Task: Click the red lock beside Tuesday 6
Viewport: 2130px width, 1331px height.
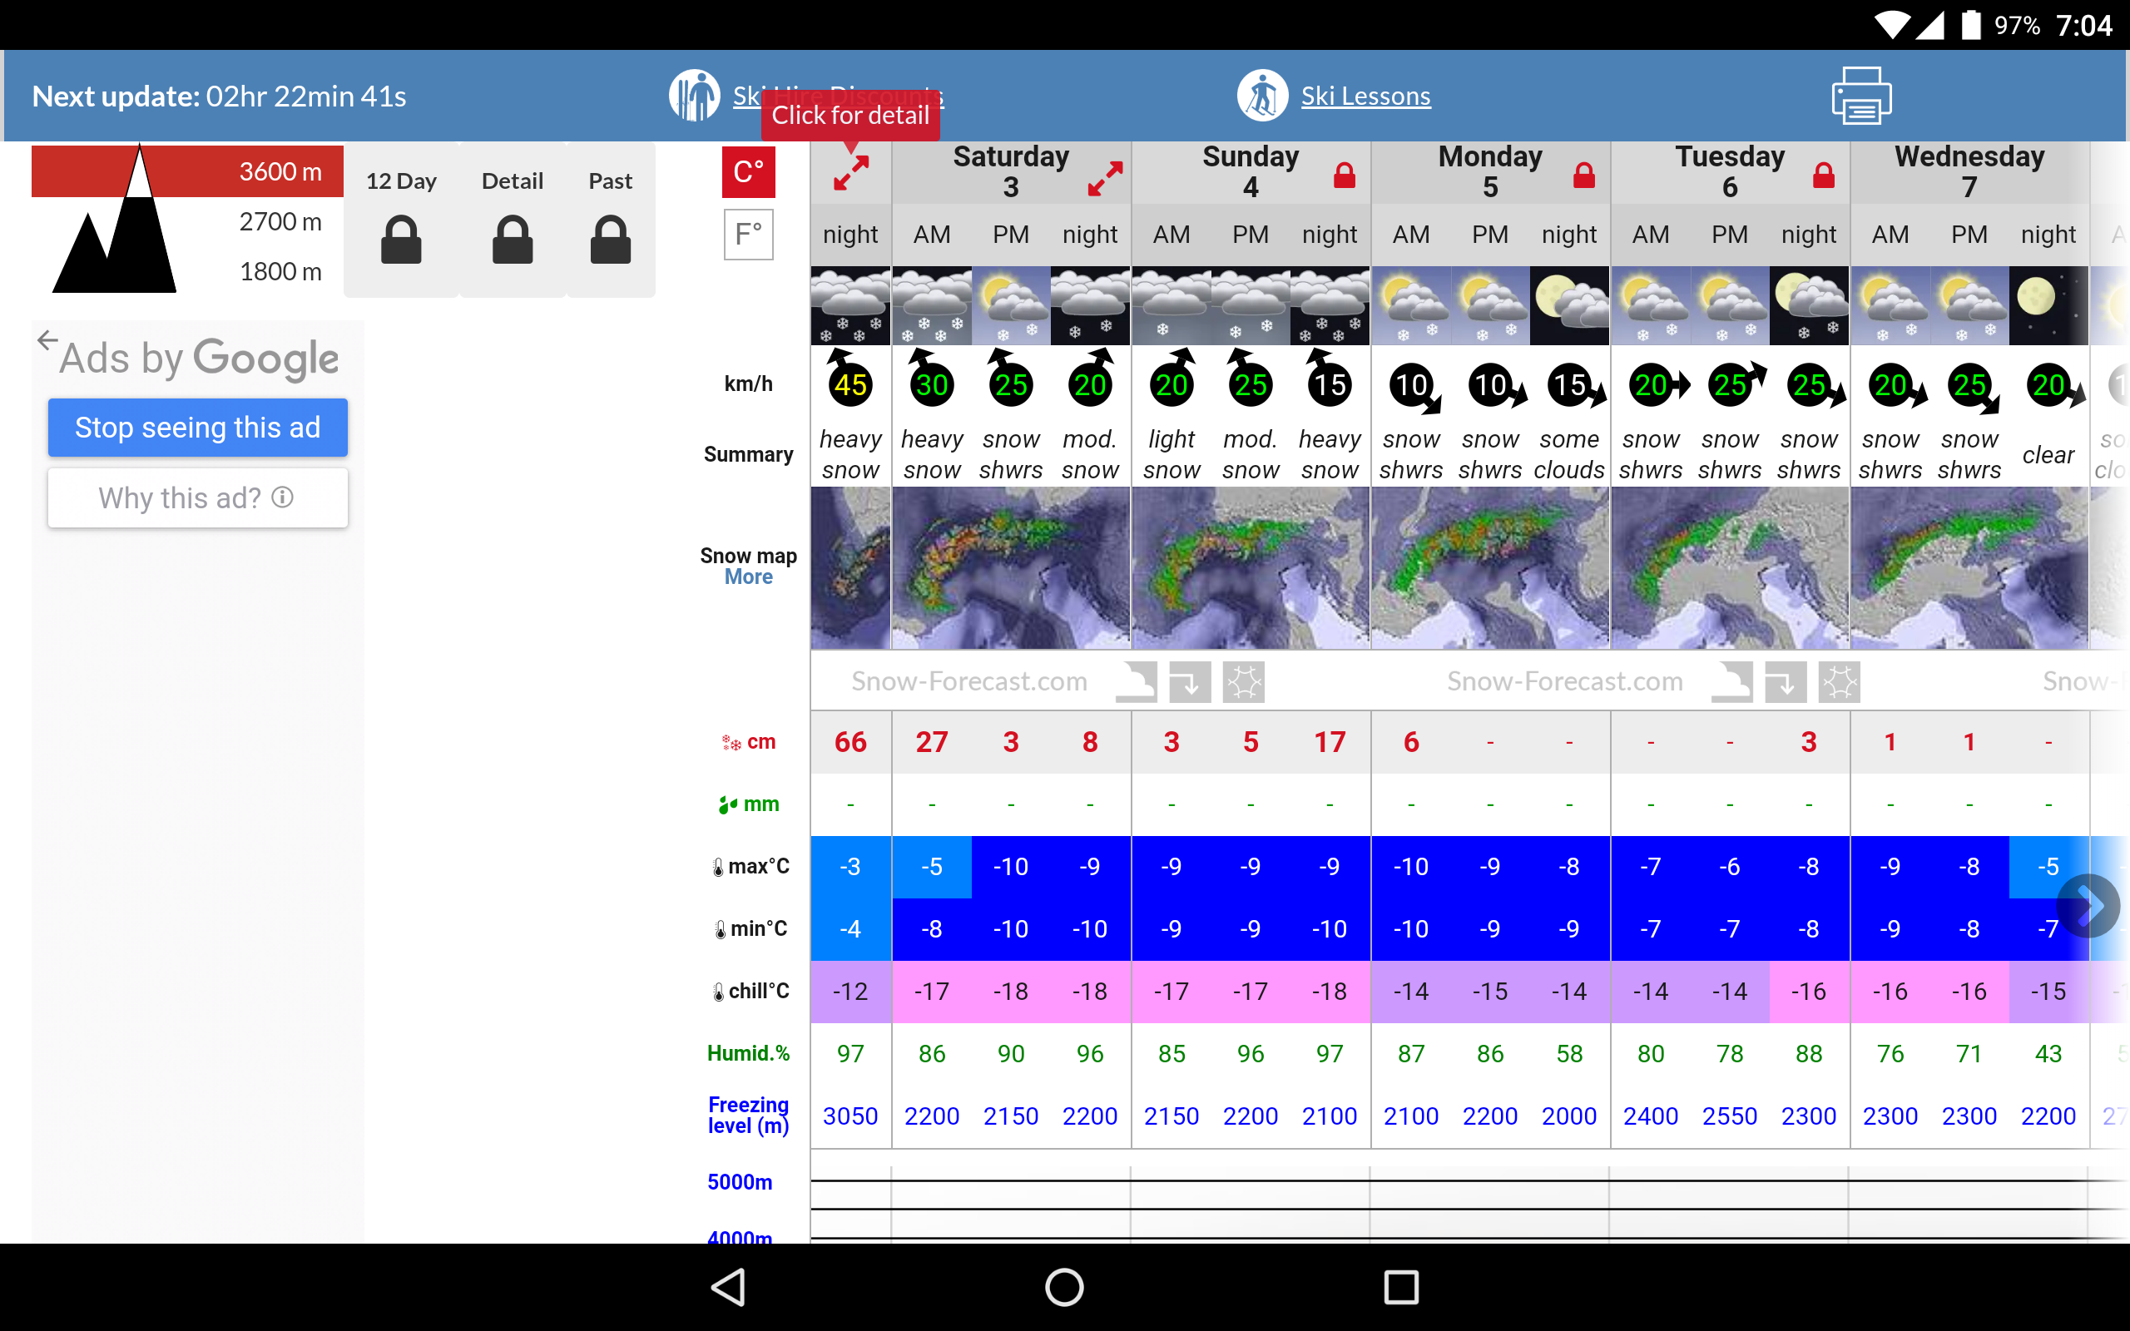Action: click(1824, 176)
